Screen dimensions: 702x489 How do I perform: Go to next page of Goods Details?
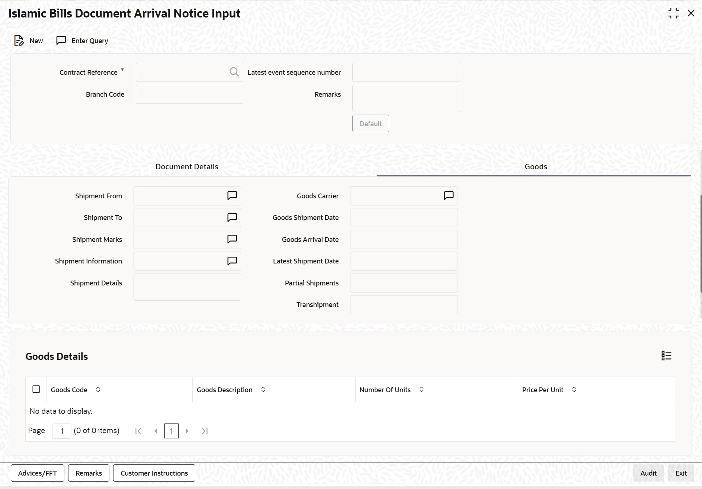point(187,431)
